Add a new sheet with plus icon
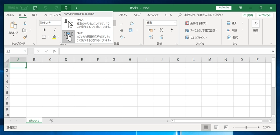This screenshot has height=135, width=280. click(x=51, y=121)
